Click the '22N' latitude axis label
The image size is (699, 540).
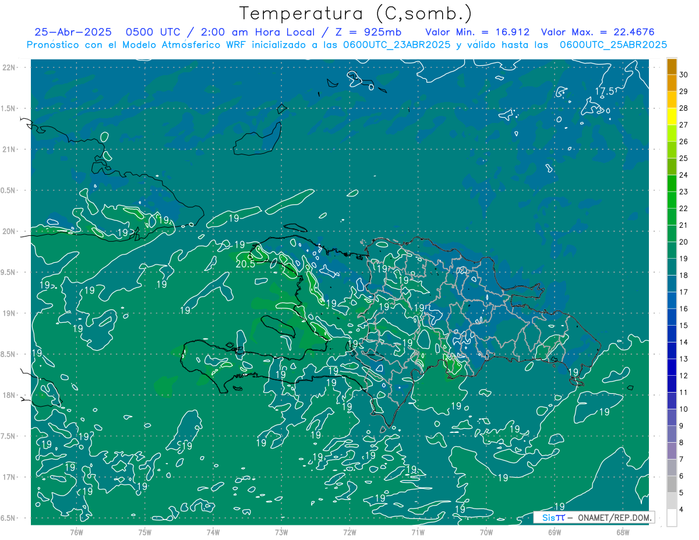tap(9, 67)
